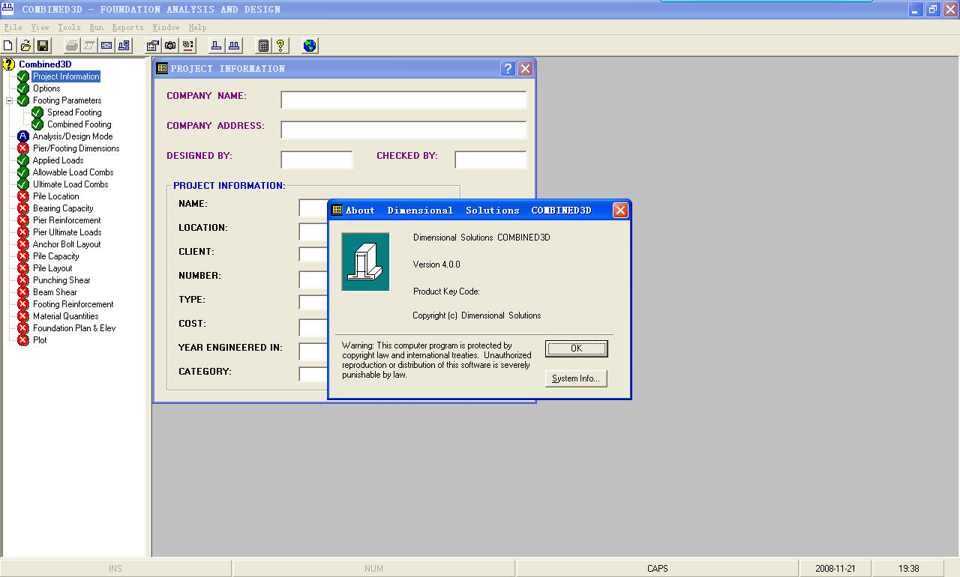Viewport: 960px width, 577px height.
Task: Open the Run menu
Action: pos(96,28)
